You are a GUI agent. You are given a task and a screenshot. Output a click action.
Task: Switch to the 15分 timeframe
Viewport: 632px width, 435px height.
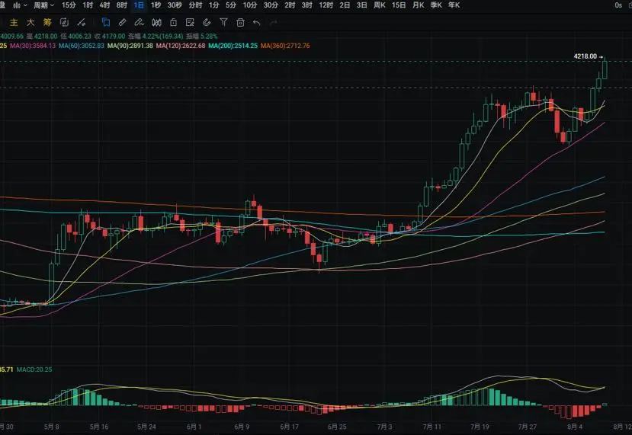[x=69, y=5]
